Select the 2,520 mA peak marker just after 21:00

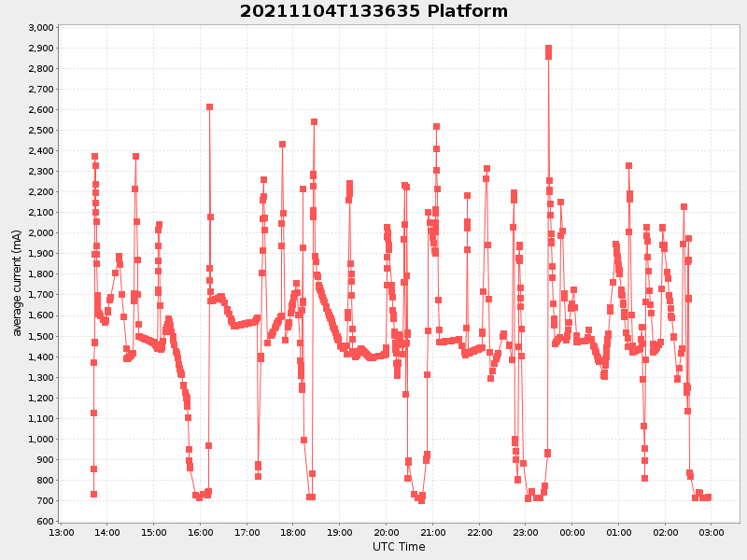point(436,127)
